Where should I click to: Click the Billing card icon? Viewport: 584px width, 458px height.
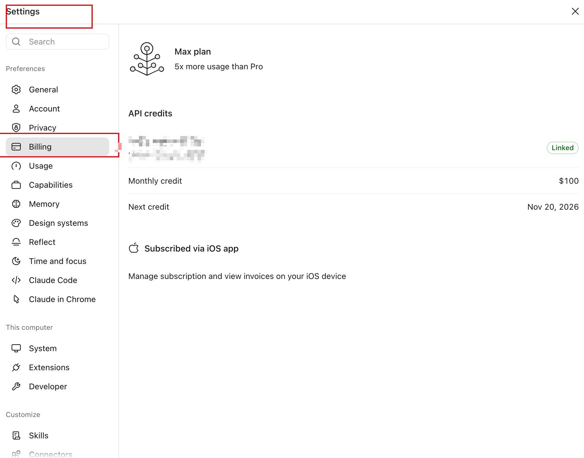(x=16, y=147)
